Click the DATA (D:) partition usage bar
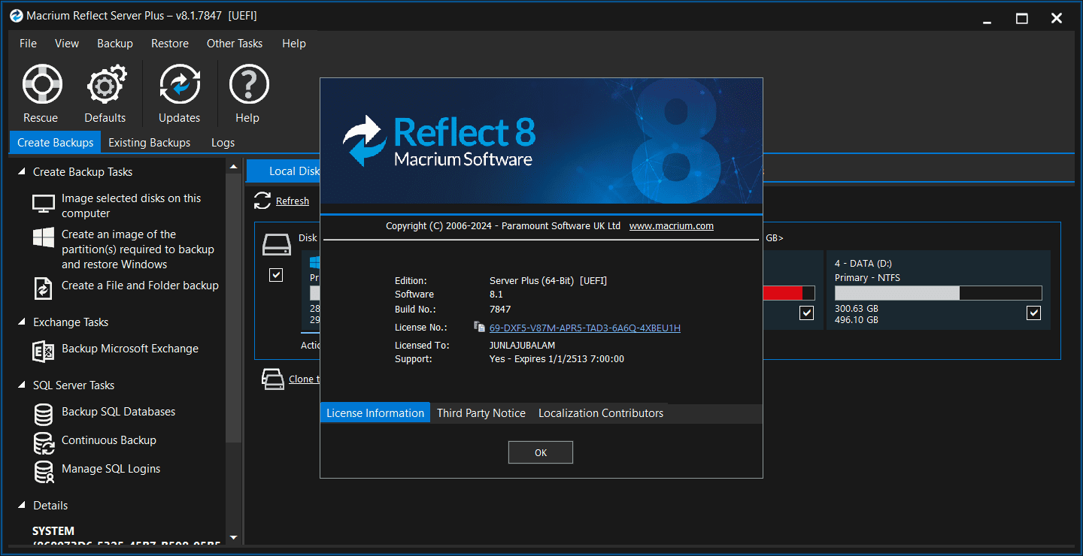This screenshot has width=1083, height=556. coord(938,293)
